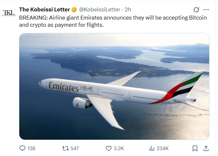Screen dimensions: 218x156
Task: Click the Grok explain post icon
Action: click(196, 9)
